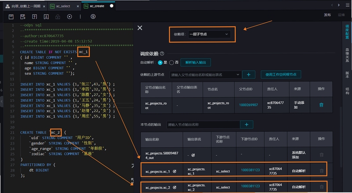Viewport: 352px width, 193px height.
Task: Click the Submit upload-arrow toolbar icon
Action: 34,17
